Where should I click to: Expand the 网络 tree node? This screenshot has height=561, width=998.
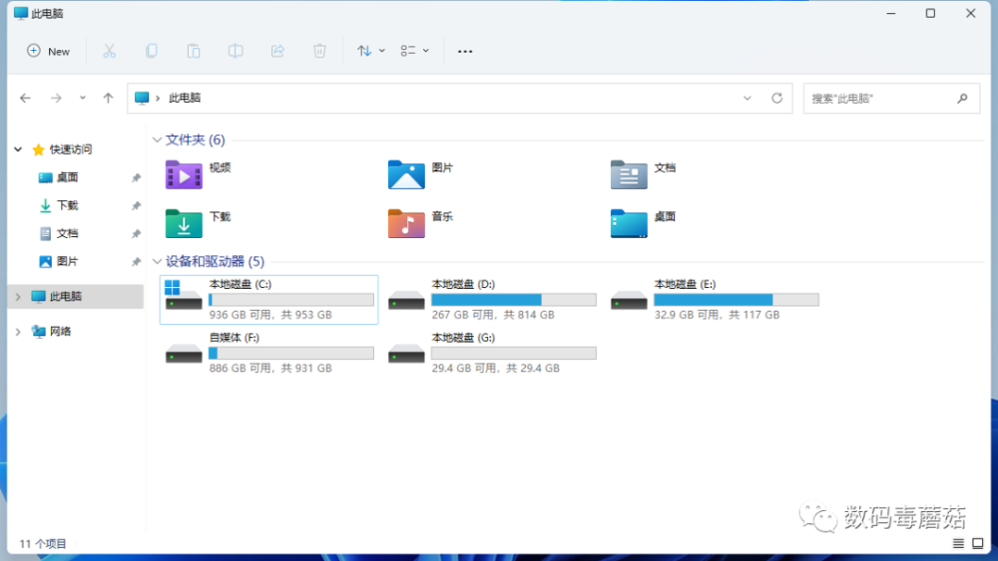tap(18, 331)
